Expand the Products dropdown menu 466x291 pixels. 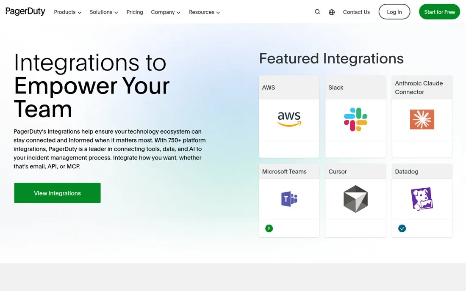point(68,12)
